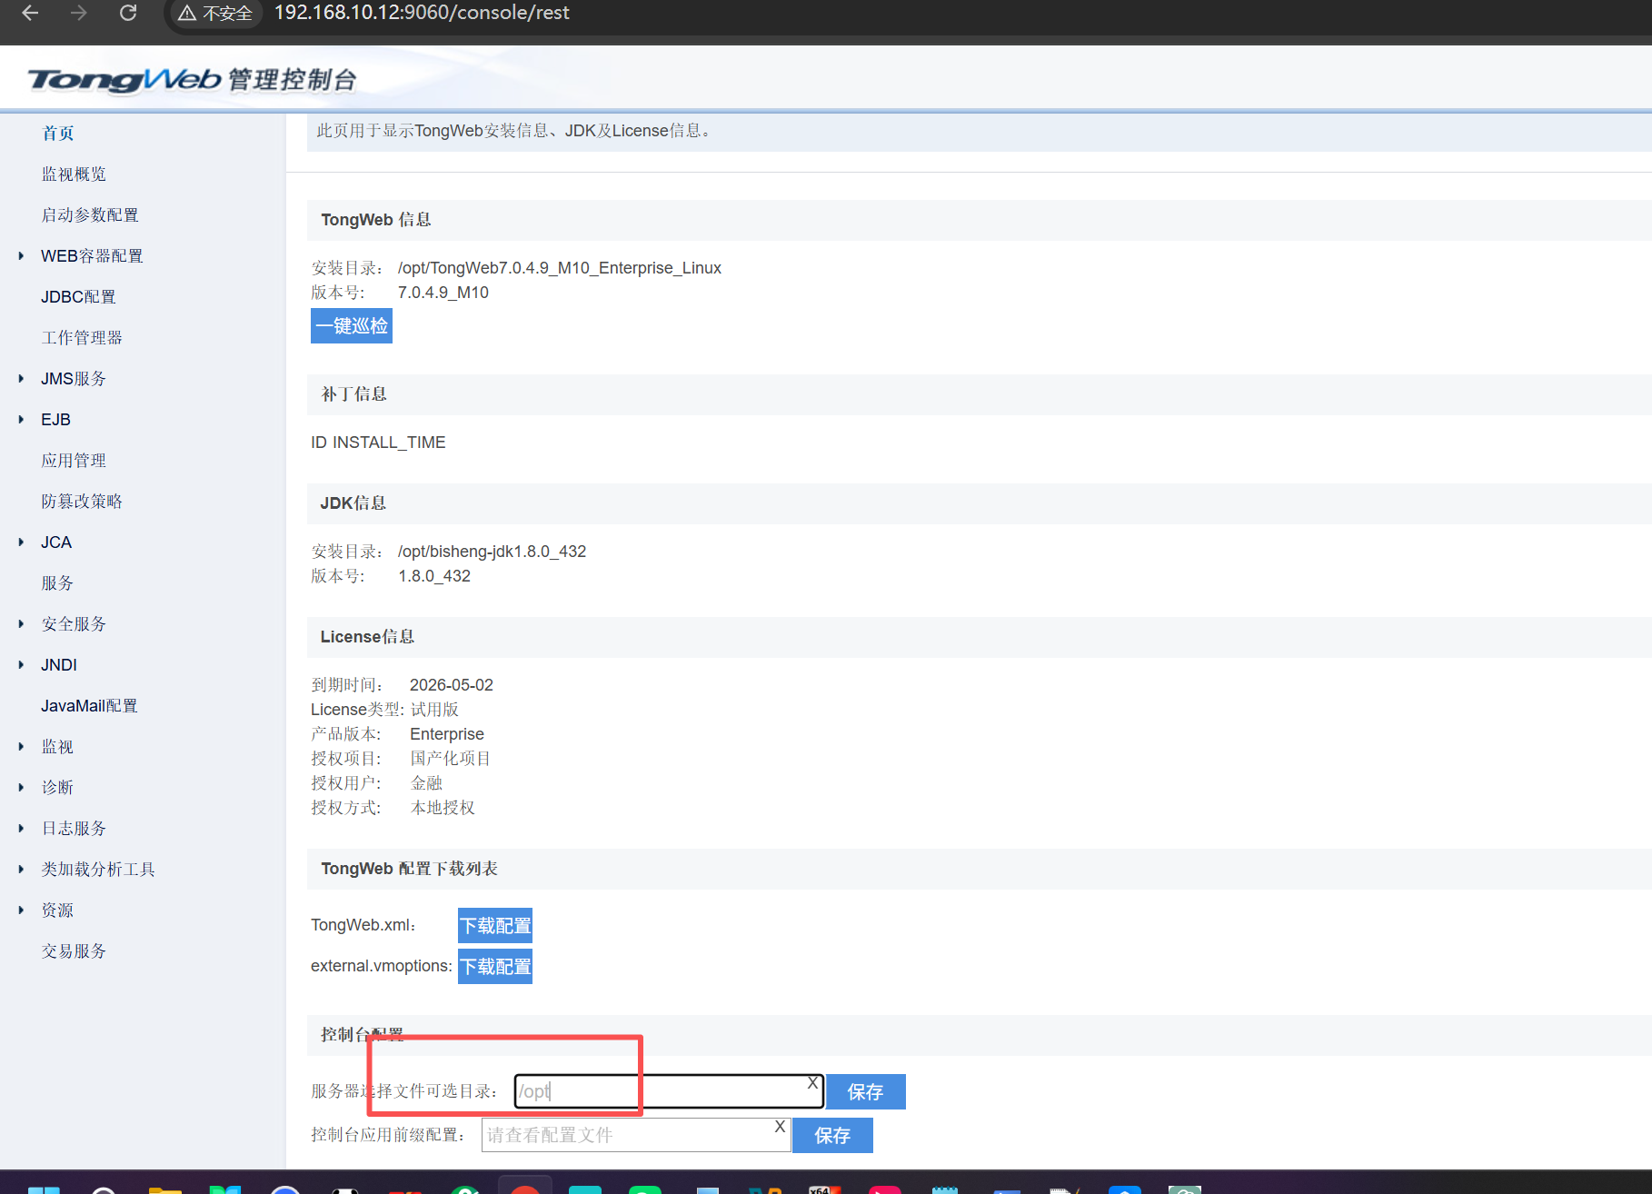Save the 服务器选择文件可选目录 setting
Viewport: 1652px width, 1194px height.
[x=865, y=1092]
